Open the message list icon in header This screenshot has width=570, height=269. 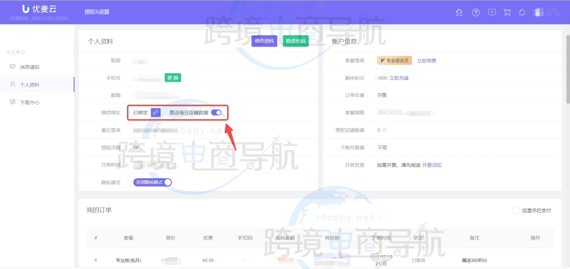click(492, 12)
